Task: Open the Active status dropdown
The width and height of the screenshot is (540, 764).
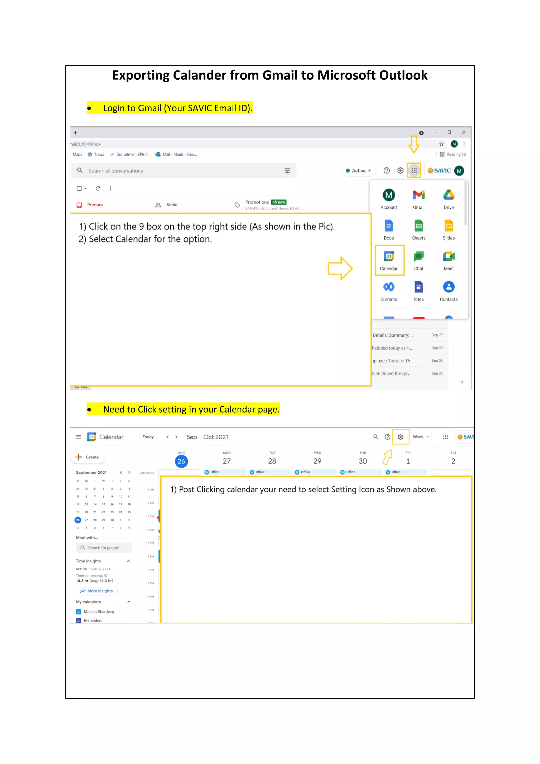Action: pos(358,171)
